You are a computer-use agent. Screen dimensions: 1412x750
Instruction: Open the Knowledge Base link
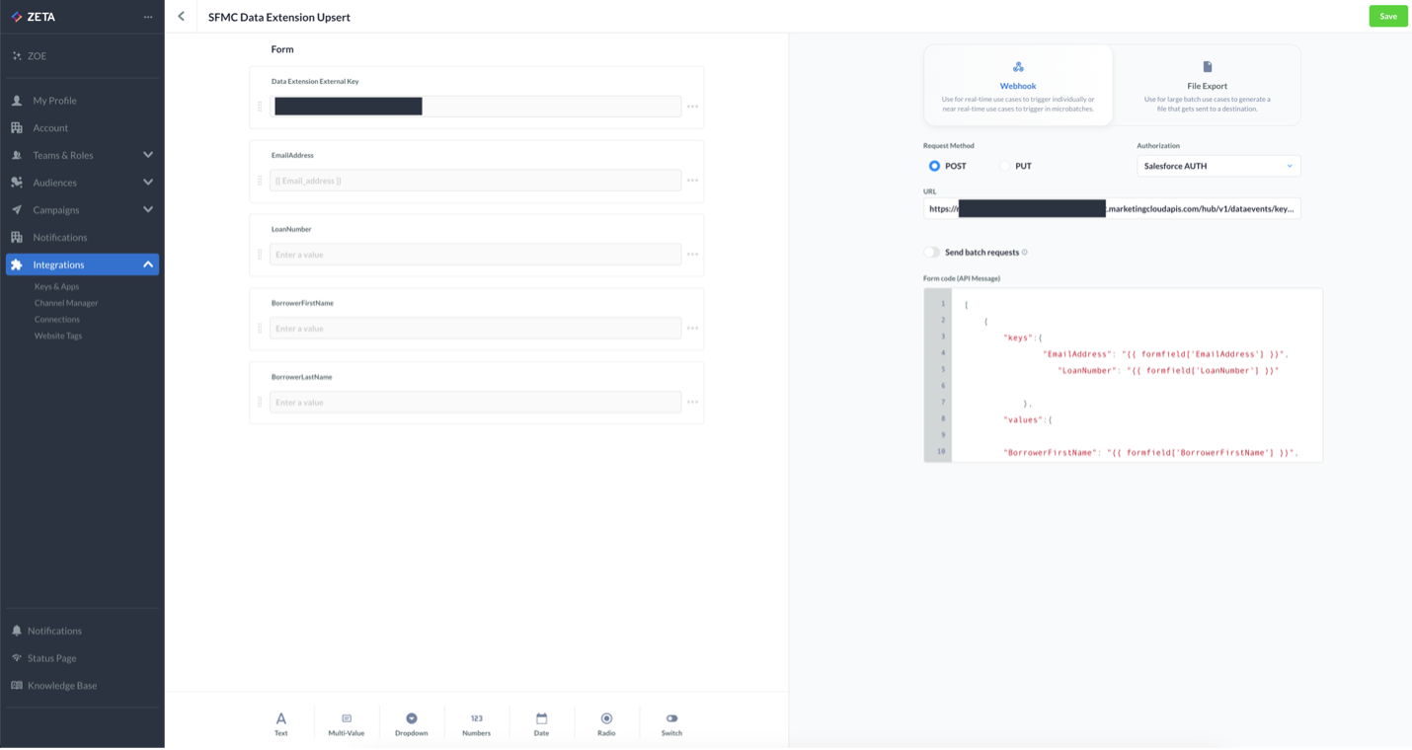pyautogui.click(x=62, y=685)
